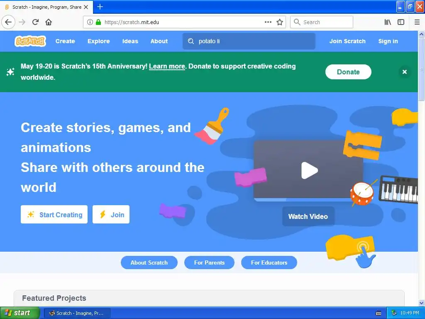
Task: Show sidebars using the sidebar icon
Action: 401,22
